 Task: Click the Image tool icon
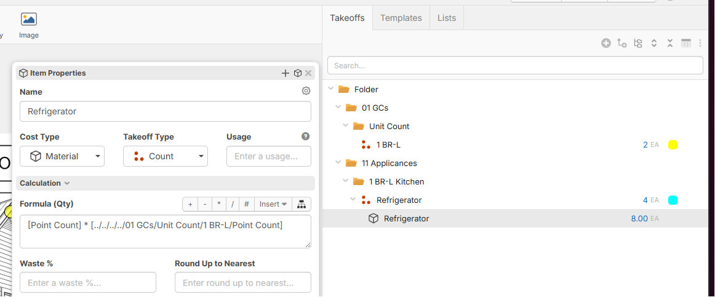tap(29, 19)
